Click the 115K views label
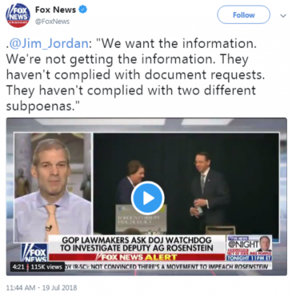 [46, 267]
